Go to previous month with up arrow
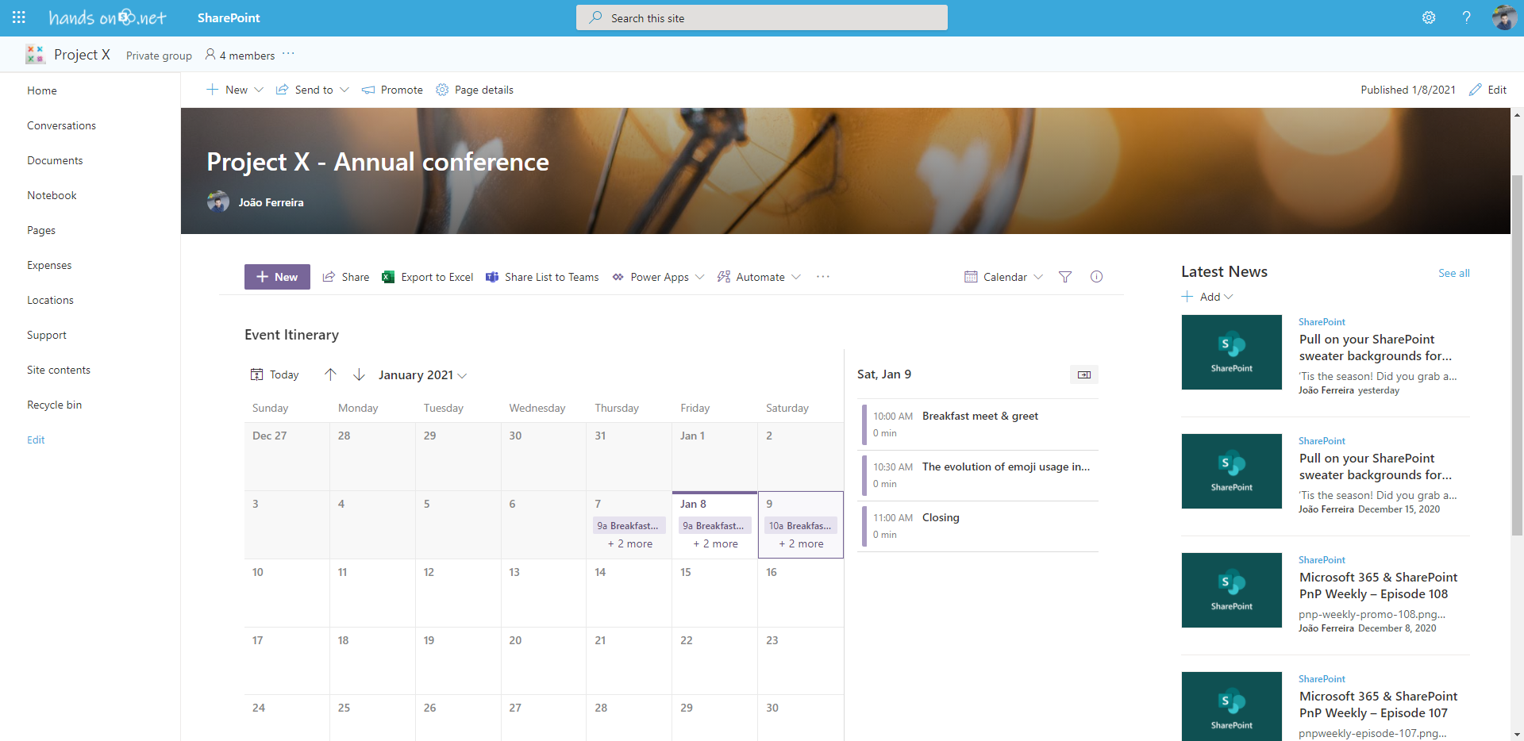Viewport: 1524px width, 741px height. click(x=331, y=374)
